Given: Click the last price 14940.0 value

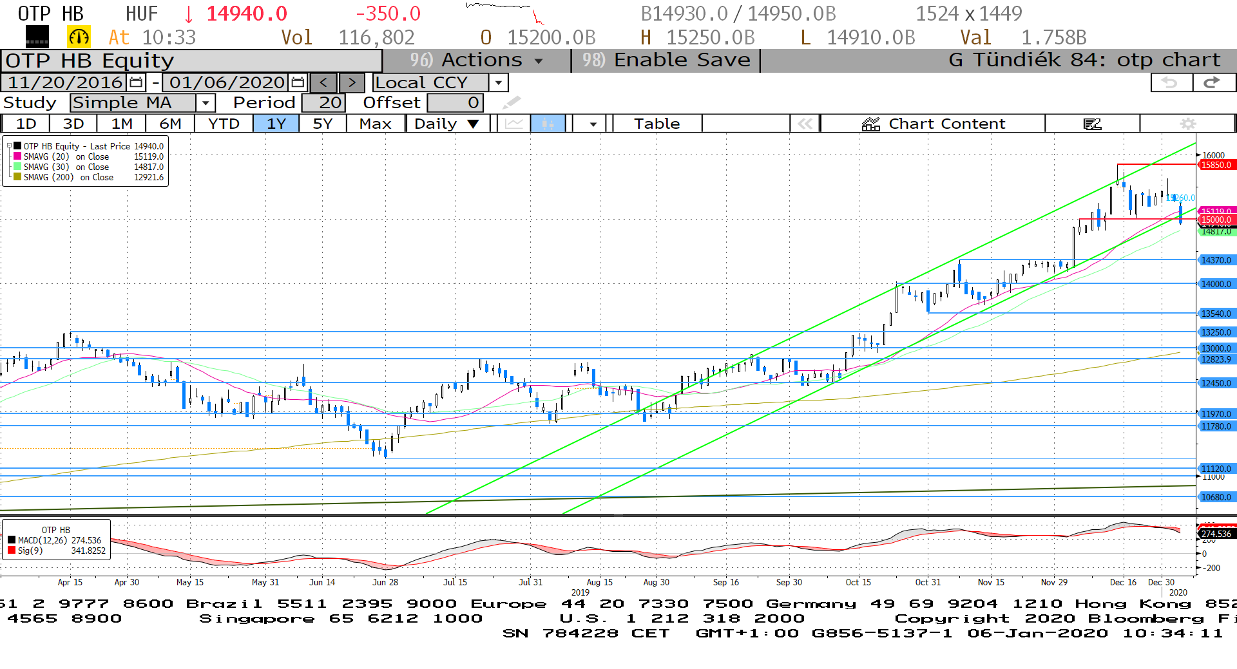Looking at the screenshot, I should [x=247, y=14].
